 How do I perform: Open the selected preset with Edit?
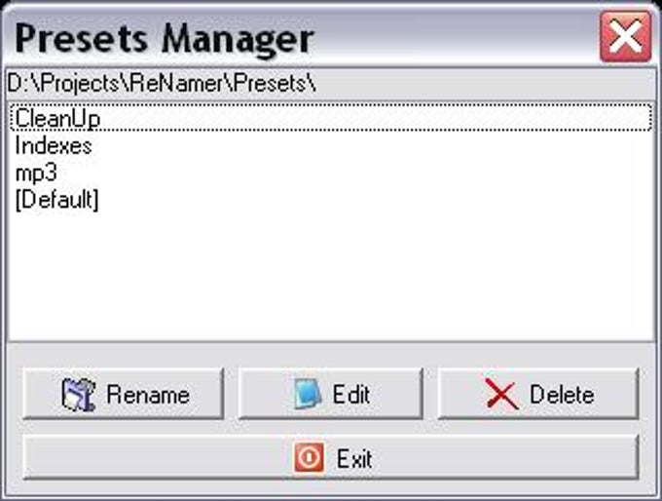(331, 394)
